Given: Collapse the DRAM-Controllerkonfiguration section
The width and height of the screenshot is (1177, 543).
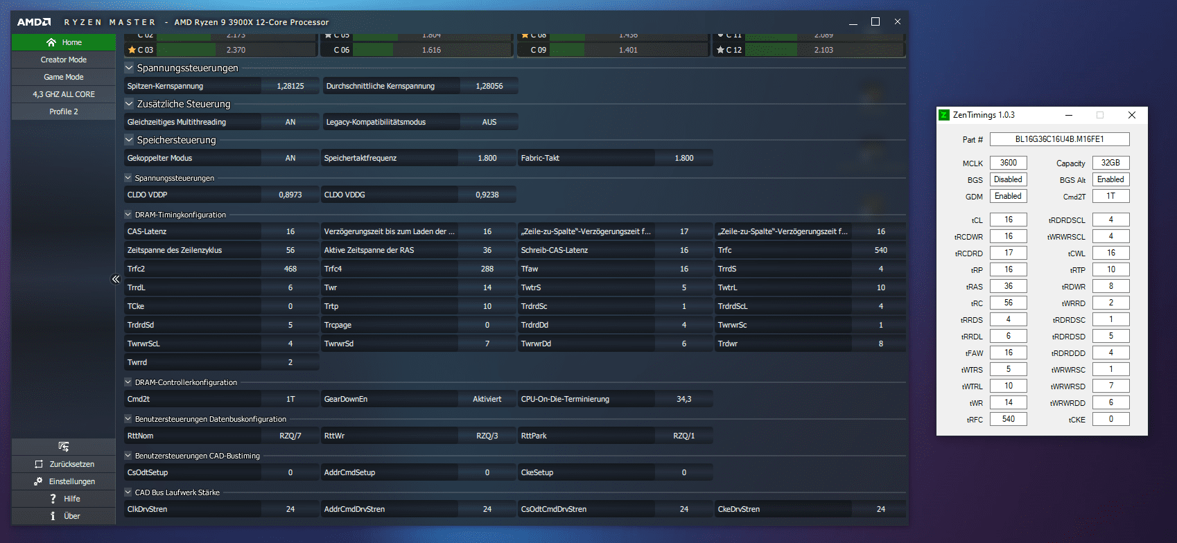Looking at the screenshot, I should click(128, 382).
